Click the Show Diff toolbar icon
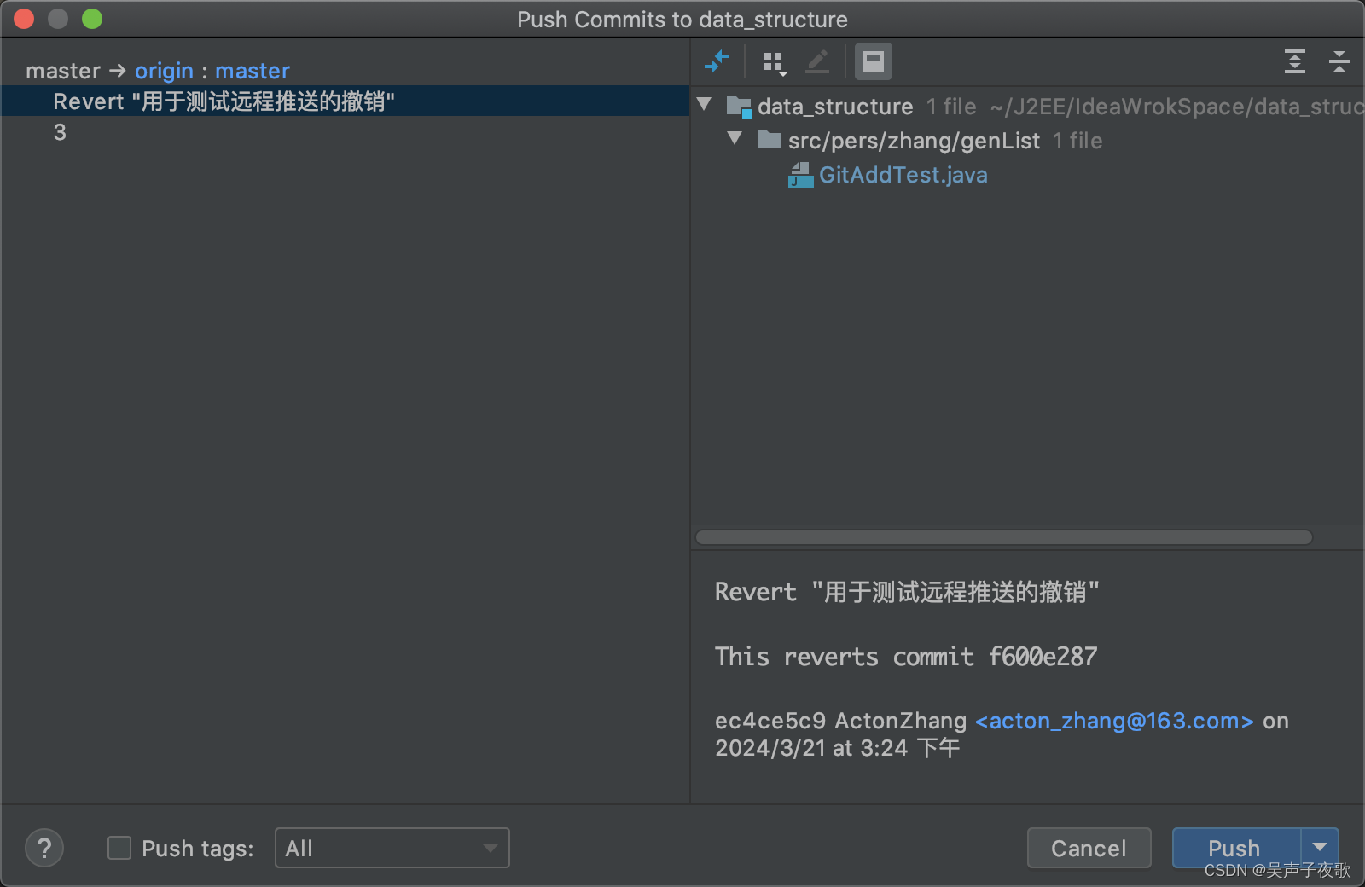The height and width of the screenshot is (887, 1365). [717, 61]
